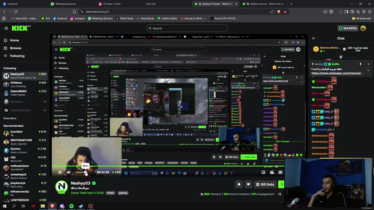Follow Nashyy53 with the heart button
The height and width of the screenshot is (210, 374).
pos(248,184)
